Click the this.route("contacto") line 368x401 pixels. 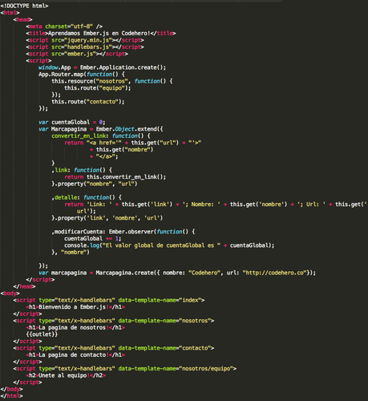coord(88,102)
